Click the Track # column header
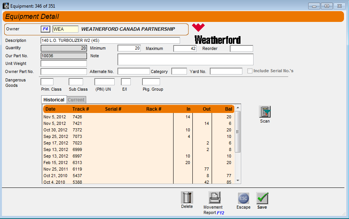Screen dimensions: 349x219 (x=81, y=109)
